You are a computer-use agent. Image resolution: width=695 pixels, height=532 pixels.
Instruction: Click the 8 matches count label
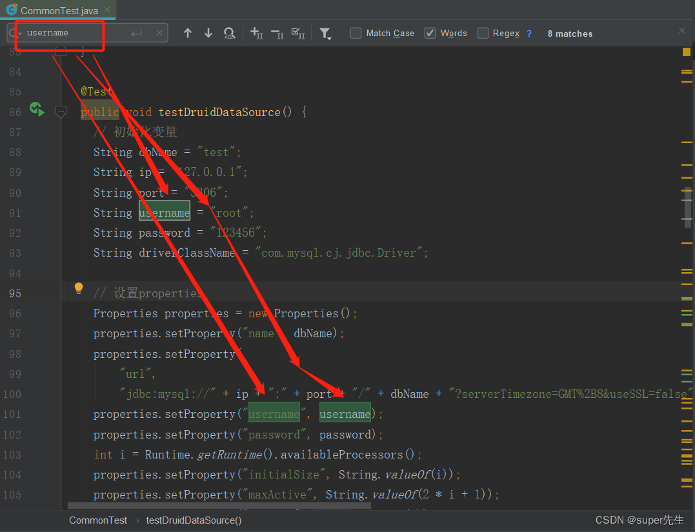570,34
